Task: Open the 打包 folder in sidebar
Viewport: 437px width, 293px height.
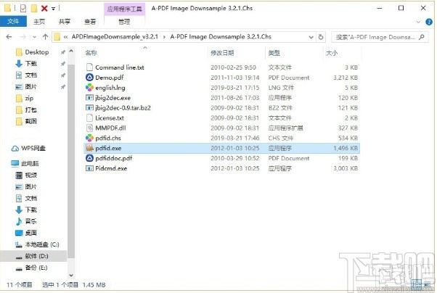Action: [26, 110]
